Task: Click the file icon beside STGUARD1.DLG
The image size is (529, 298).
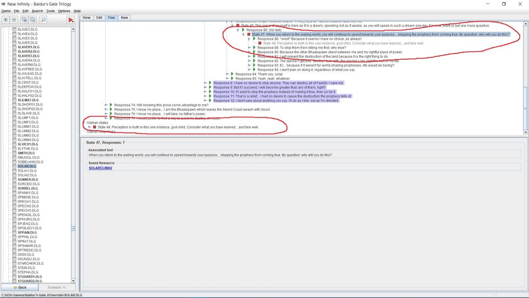Action: click(x=14, y=276)
